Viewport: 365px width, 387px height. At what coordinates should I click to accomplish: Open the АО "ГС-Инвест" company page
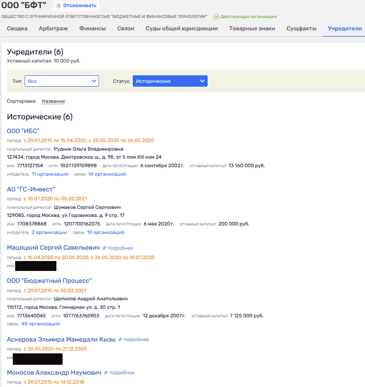[x=31, y=189]
